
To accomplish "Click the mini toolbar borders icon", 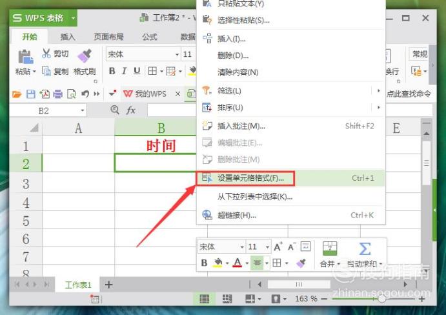I will coord(277,263).
